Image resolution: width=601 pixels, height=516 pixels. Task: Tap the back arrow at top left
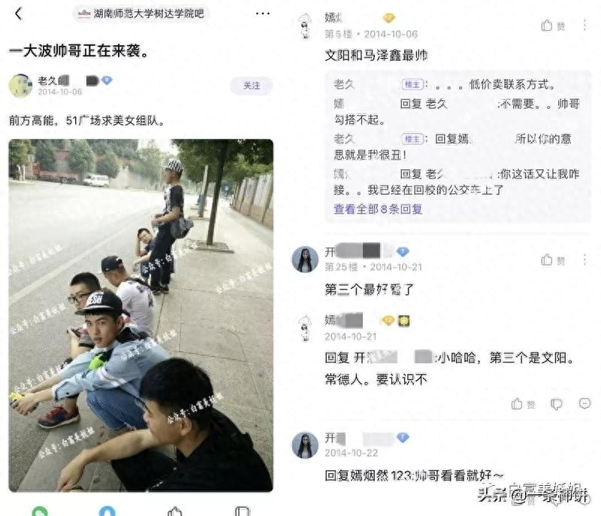click(18, 14)
